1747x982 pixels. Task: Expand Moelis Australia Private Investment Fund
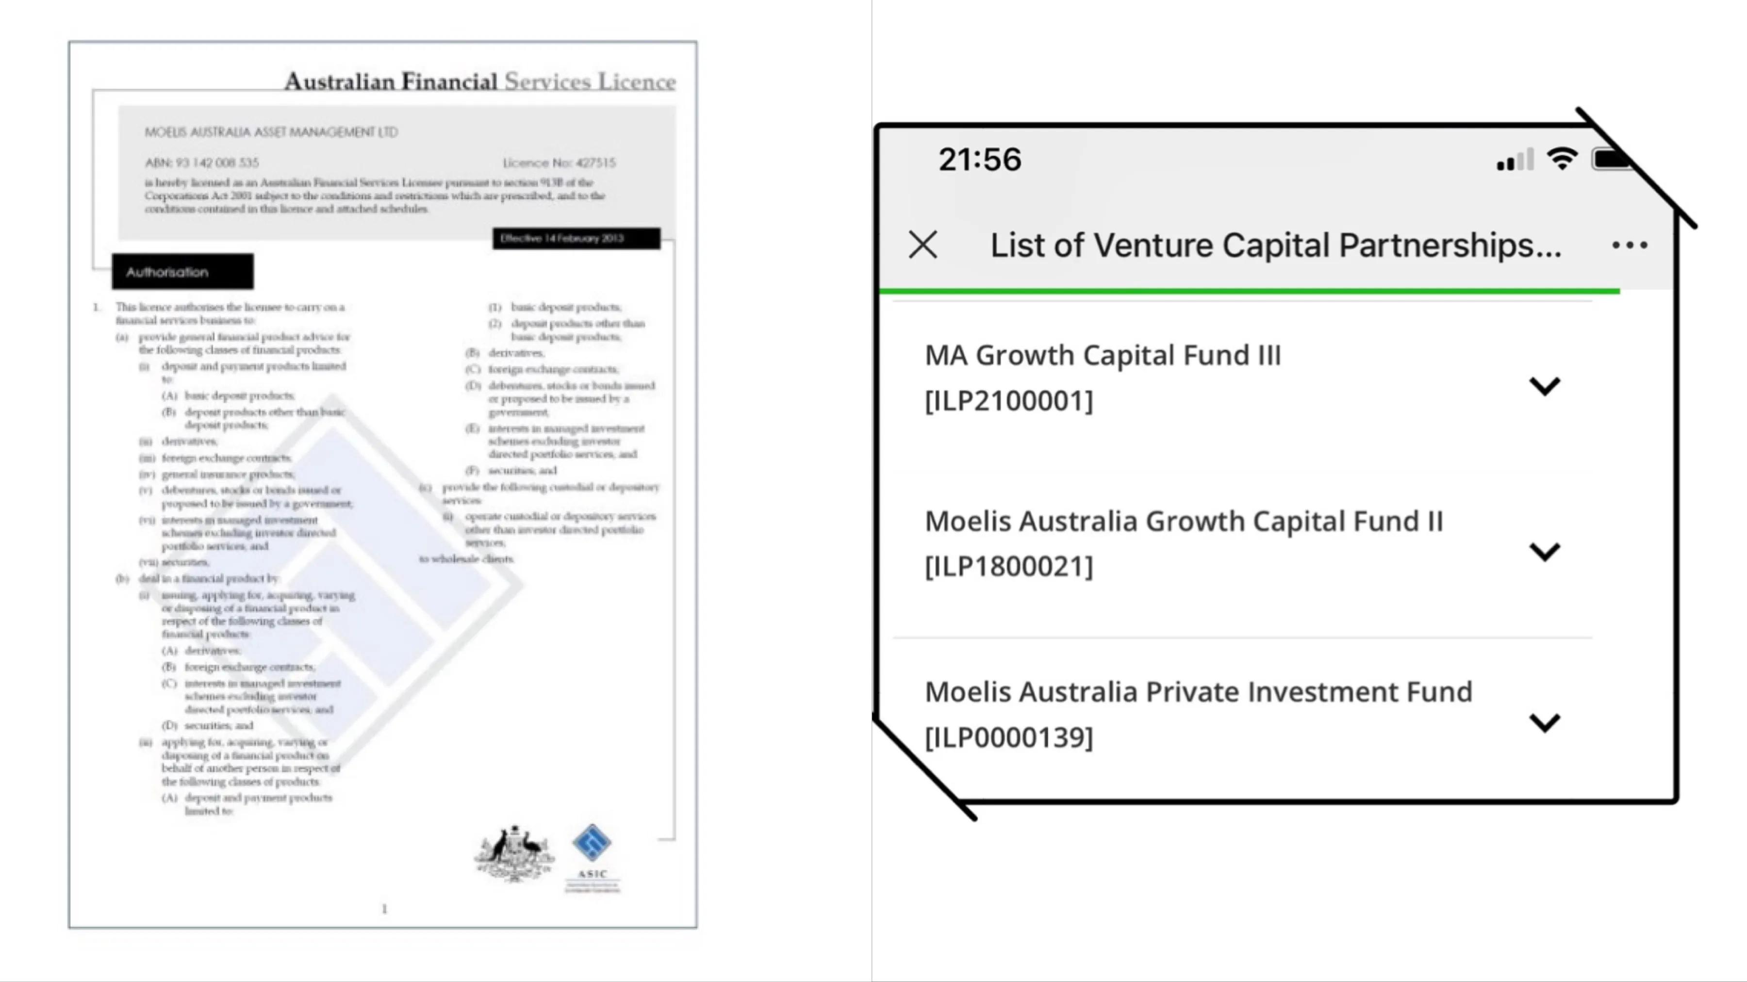click(1545, 723)
